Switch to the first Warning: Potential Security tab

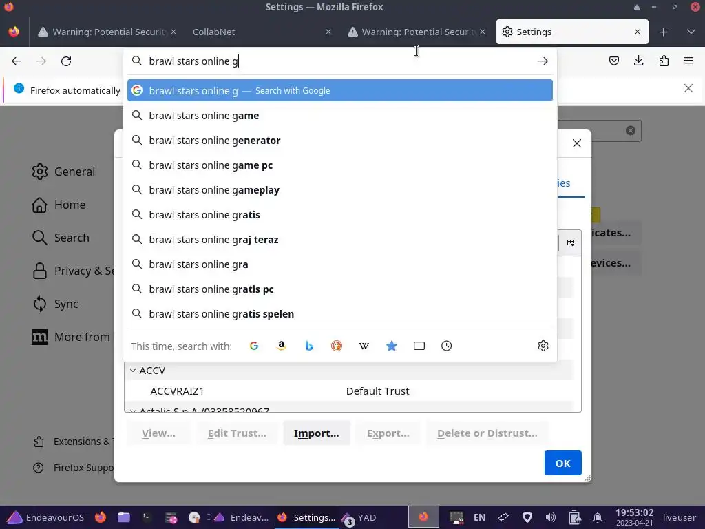tap(107, 32)
